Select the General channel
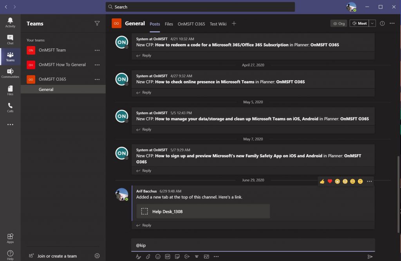 [x=63, y=89]
